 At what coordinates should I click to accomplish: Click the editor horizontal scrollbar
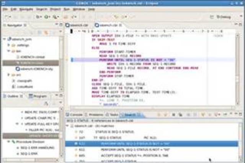pos(152,108)
